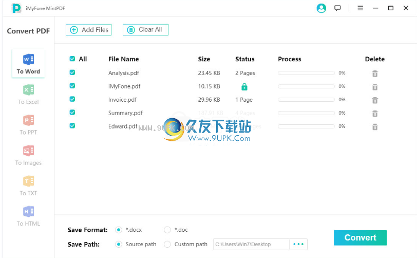Uncheck the Summary.pdf checkbox
This screenshot has width=417, height=259.
[72, 113]
